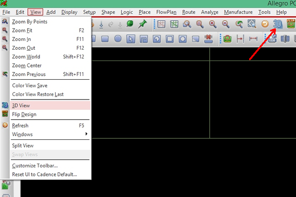Select Color View Save entry

(x=50, y=85)
